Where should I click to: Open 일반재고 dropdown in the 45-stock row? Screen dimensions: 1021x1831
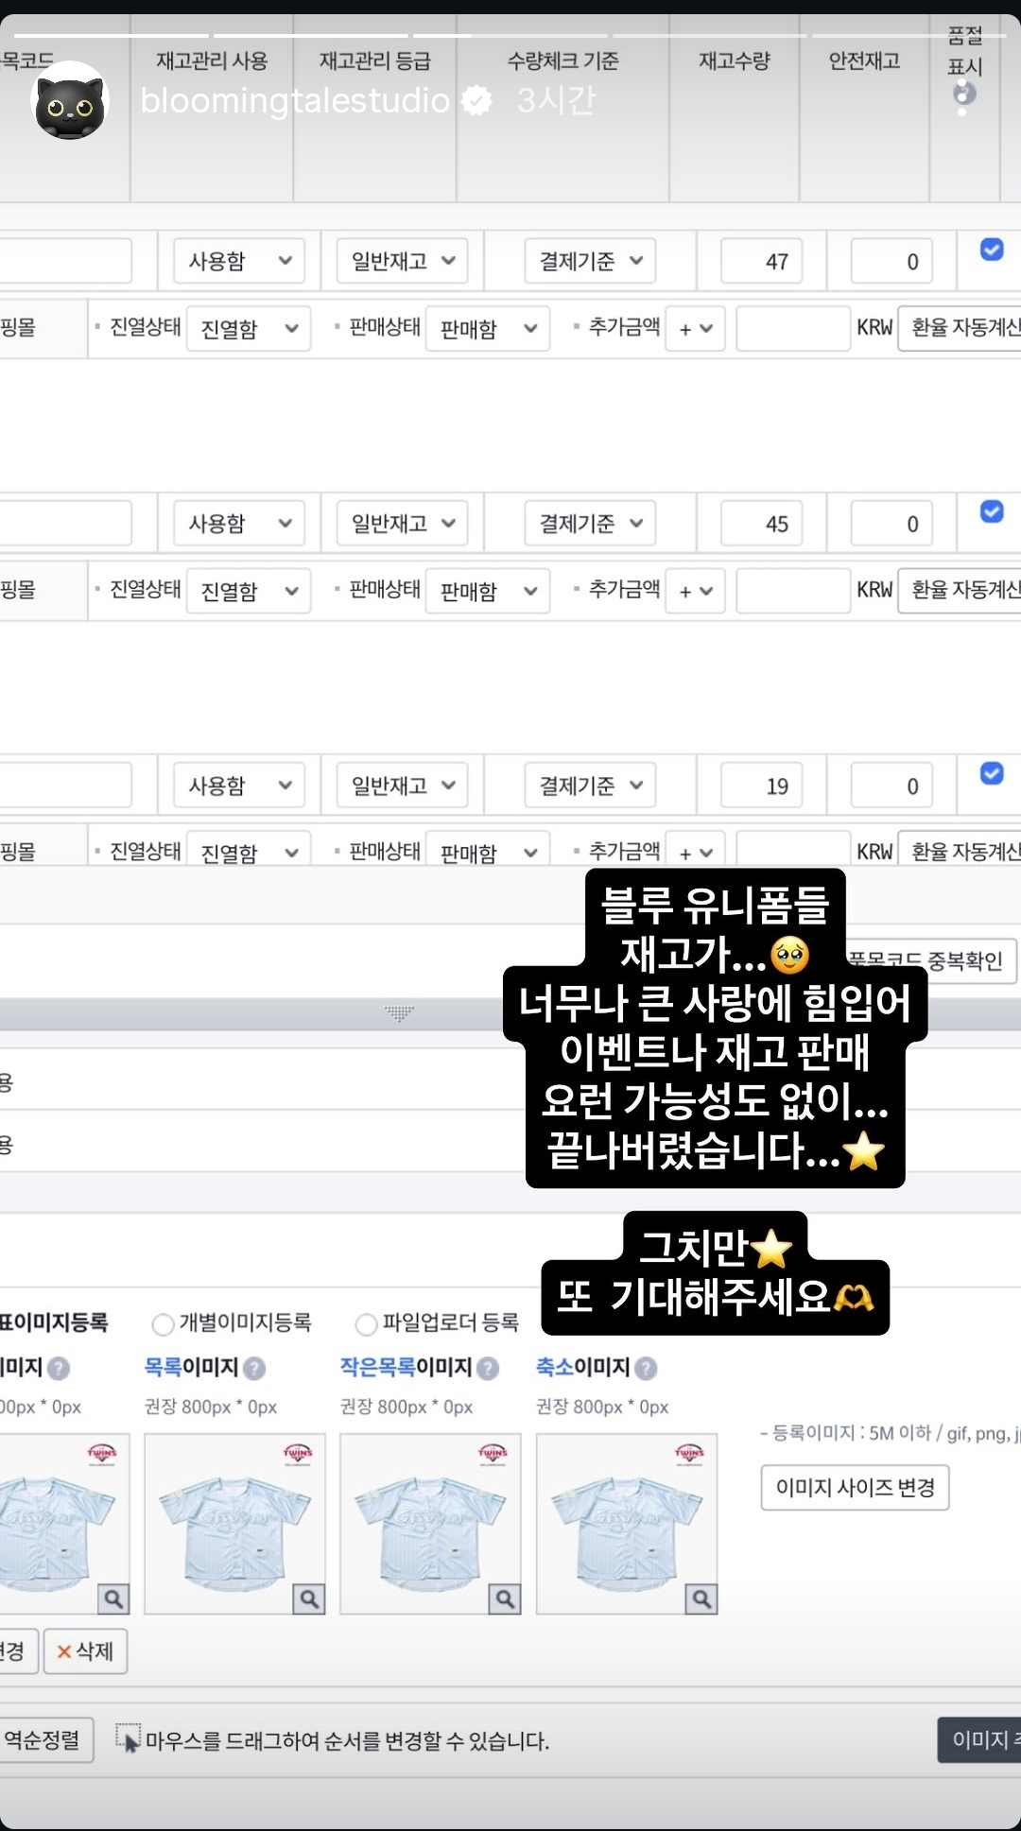coord(402,523)
